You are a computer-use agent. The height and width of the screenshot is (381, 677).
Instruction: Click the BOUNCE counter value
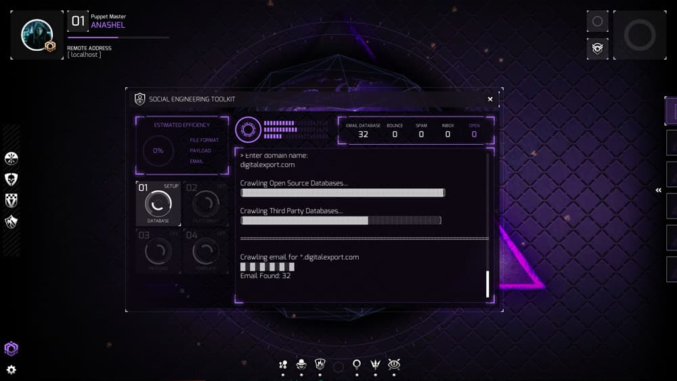tap(395, 134)
